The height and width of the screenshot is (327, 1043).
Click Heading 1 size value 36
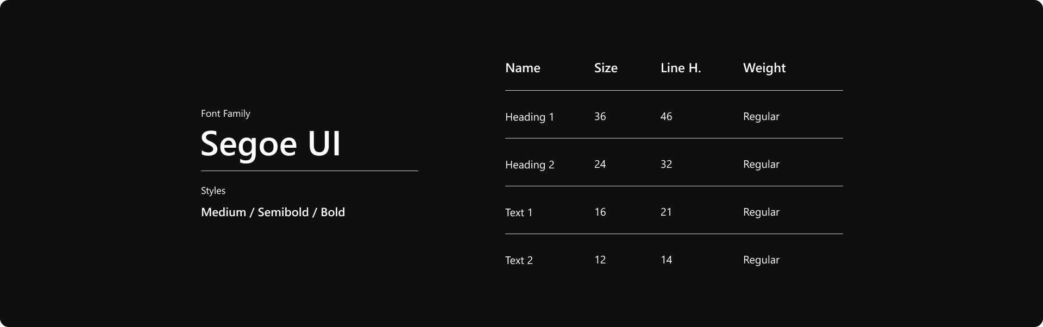coord(600,117)
